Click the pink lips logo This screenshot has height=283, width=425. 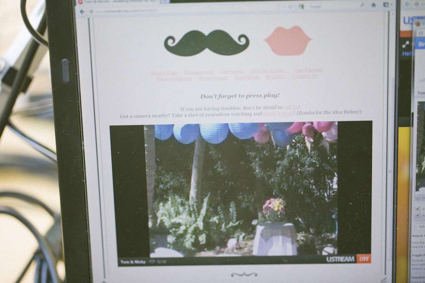(288, 41)
